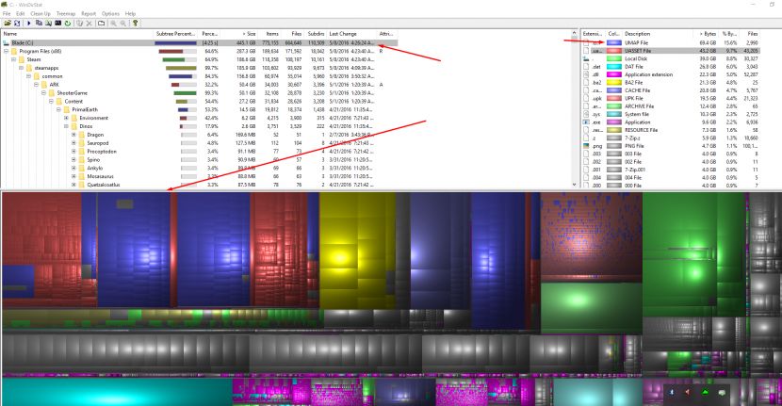Click the UMAP File blue color swatch
Image resolution: width=782 pixels, height=406 pixels.
614,43
